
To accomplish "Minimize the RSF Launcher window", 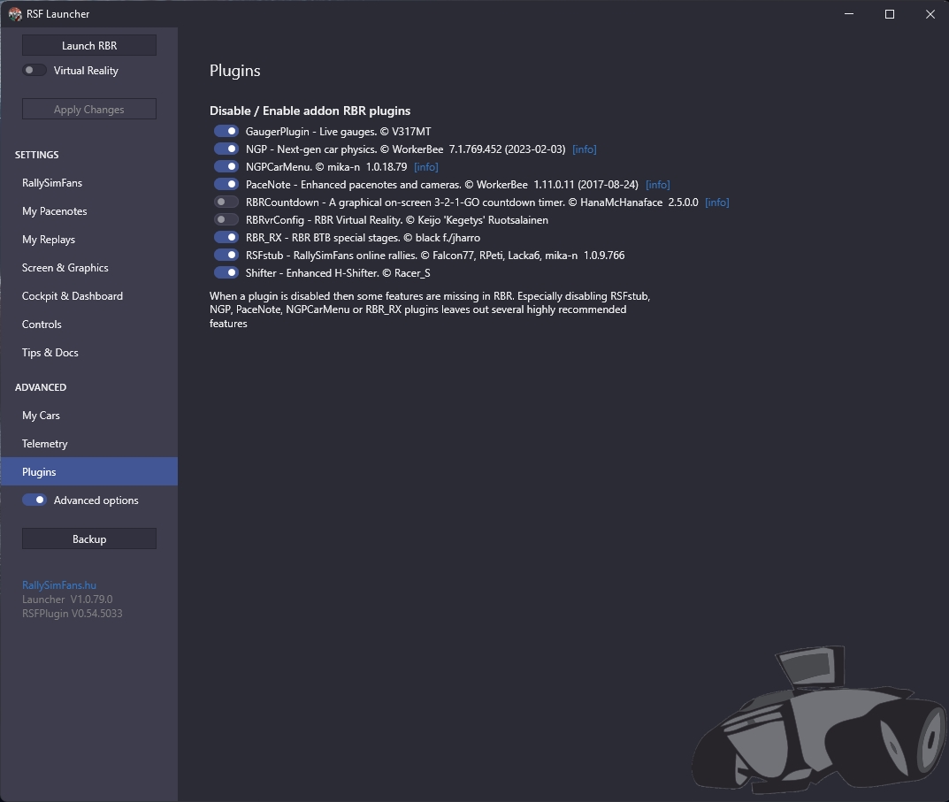I will coord(849,14).
